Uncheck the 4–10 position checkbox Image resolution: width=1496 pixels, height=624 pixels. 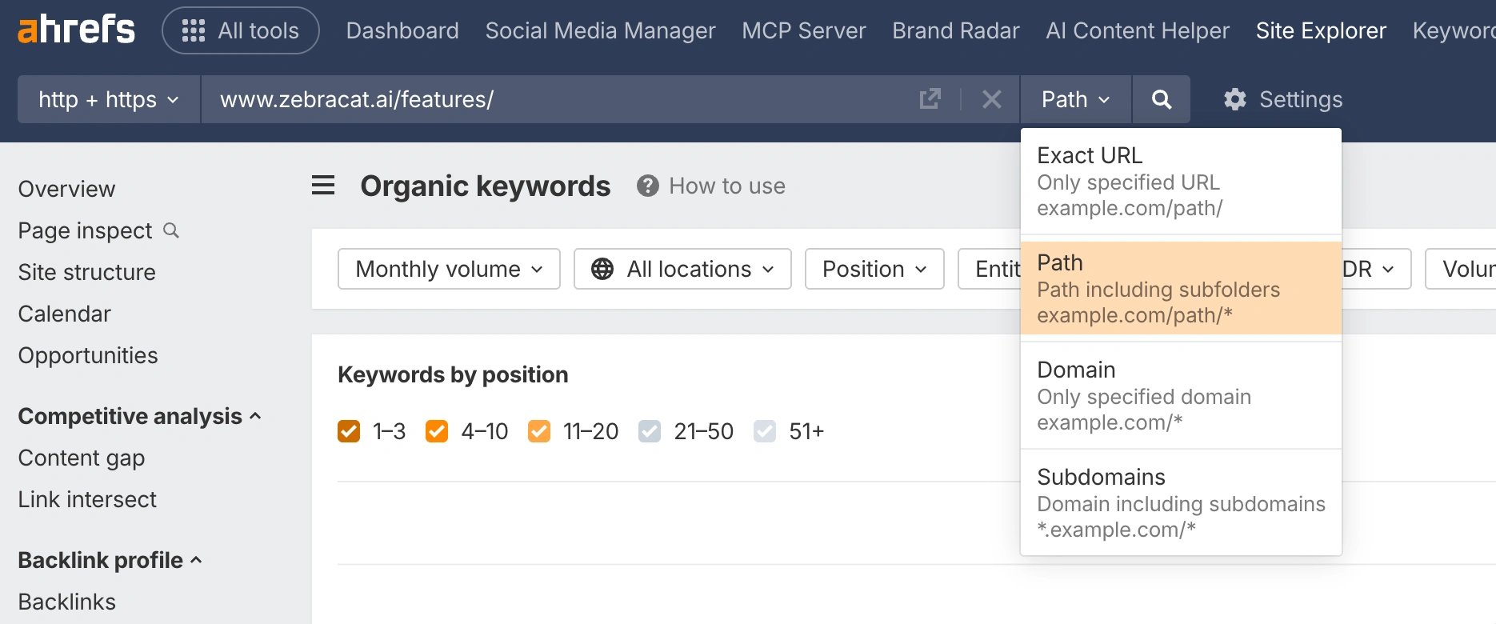[437, 431]
